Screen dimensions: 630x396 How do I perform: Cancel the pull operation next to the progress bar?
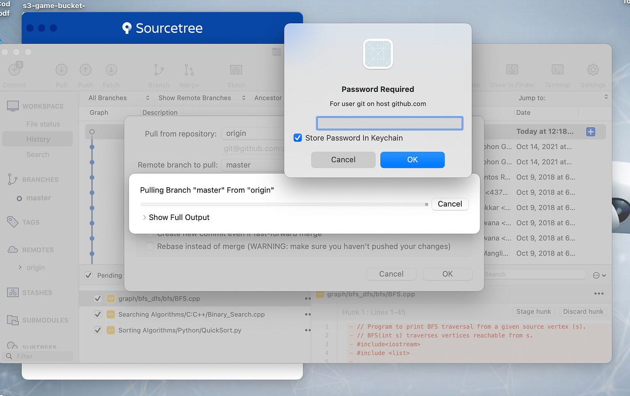tap(450, 204)
